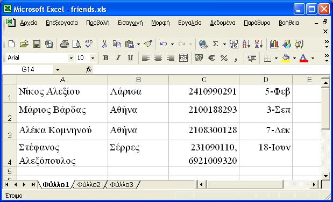Select cell with Μάριος Βάρδας
333x202 pixels.
tap(62, 113)
